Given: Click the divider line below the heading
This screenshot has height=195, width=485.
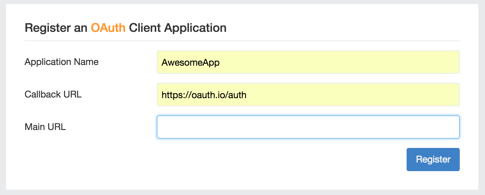Looking at the screenshot, I should 242,41.
